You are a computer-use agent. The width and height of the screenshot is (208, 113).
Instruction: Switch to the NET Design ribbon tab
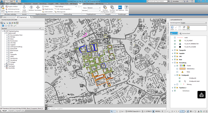click(73, 4)
